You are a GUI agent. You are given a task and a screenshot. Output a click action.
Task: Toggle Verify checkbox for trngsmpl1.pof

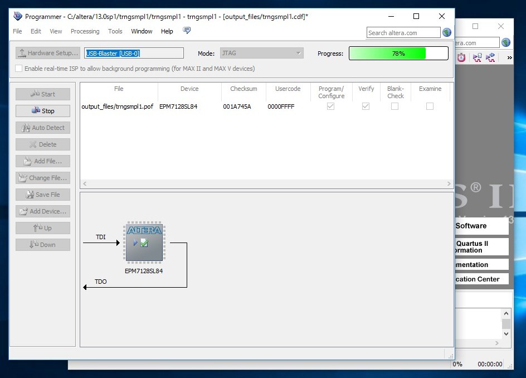pos(366,106)
